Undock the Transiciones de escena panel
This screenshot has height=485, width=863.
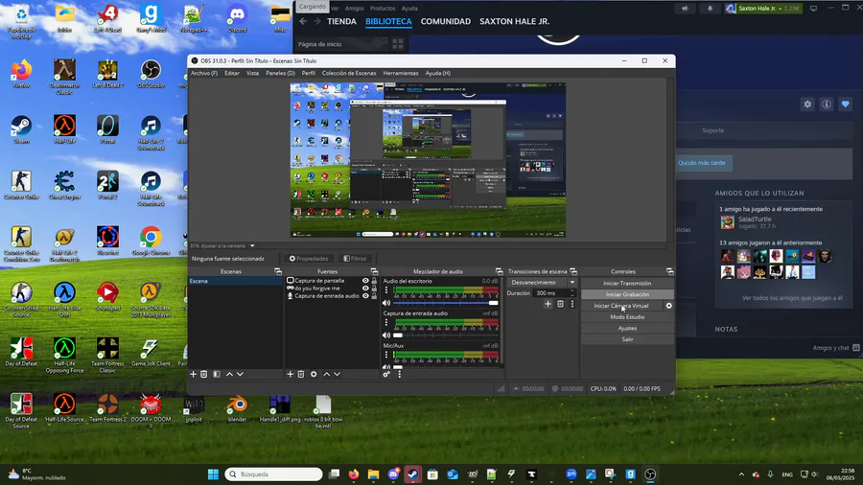coord(573,271)
